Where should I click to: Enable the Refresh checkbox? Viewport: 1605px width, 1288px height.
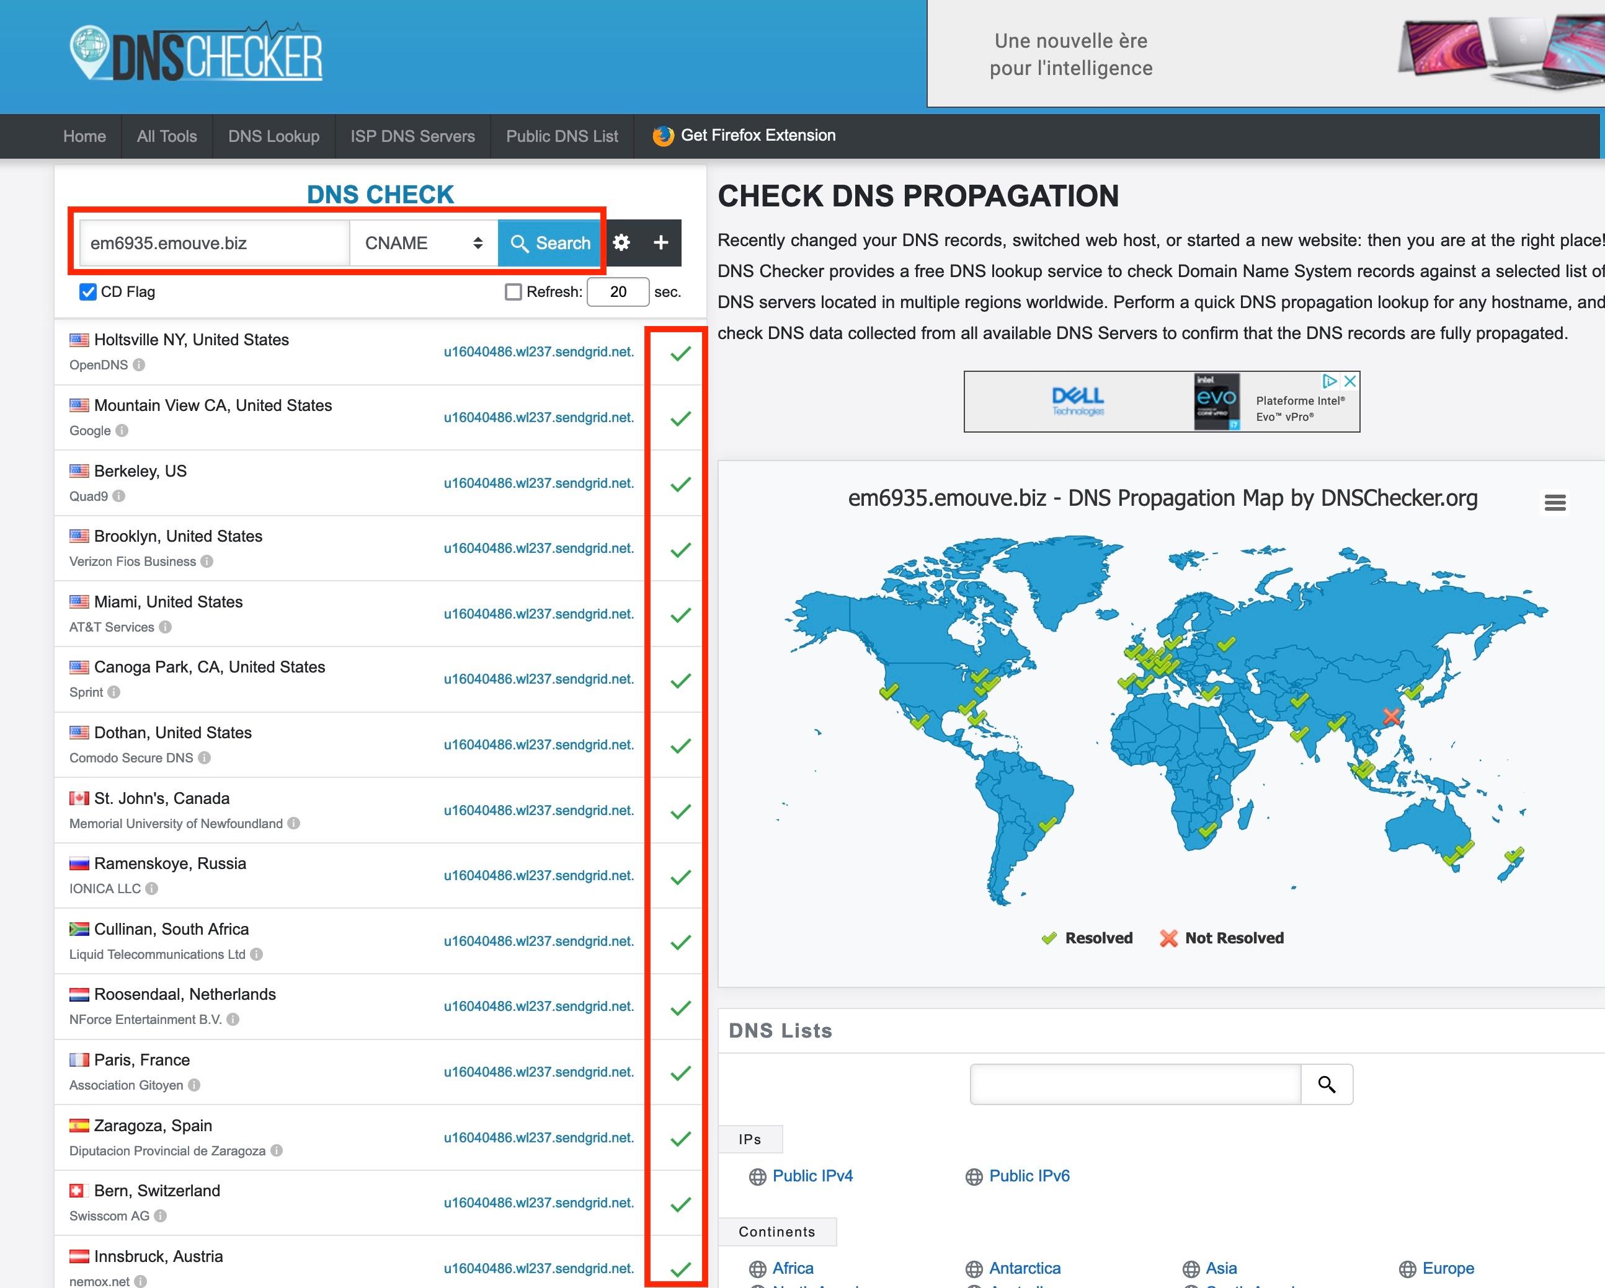click(513, 292)
